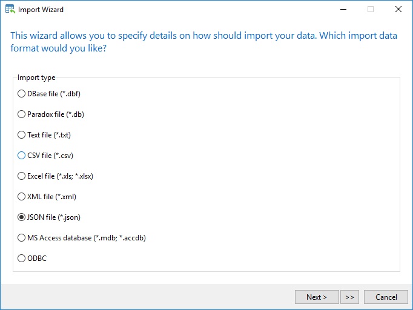Screen dimensions: 413x310
Task: Click the 'JSON file (*.json)' label text
Action: coord(54,217)
